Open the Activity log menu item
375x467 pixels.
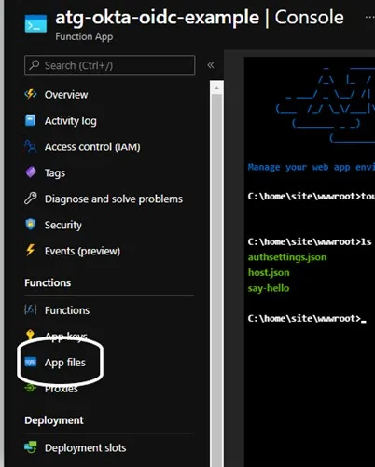point(71,120)
